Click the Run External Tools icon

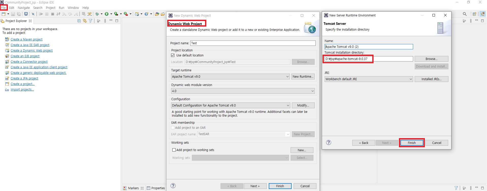[126, 14]
